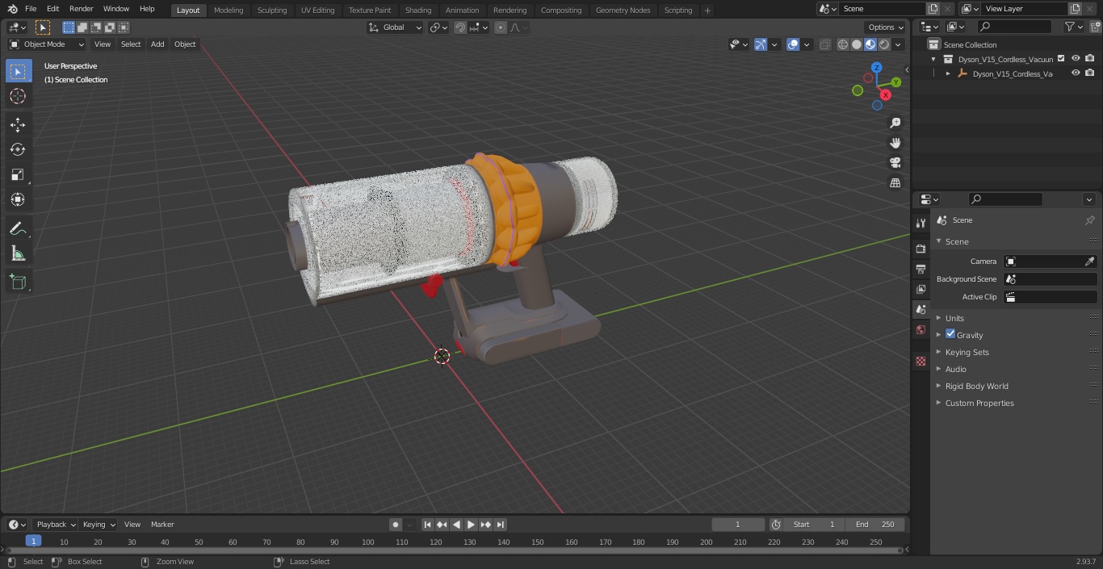Click the pan view hand icon
The image size is (1103, 569).
click(895, 143)
